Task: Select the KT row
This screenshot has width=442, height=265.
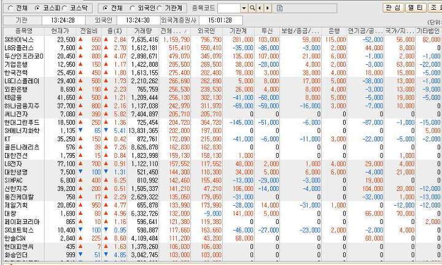Action: [222, 139]
